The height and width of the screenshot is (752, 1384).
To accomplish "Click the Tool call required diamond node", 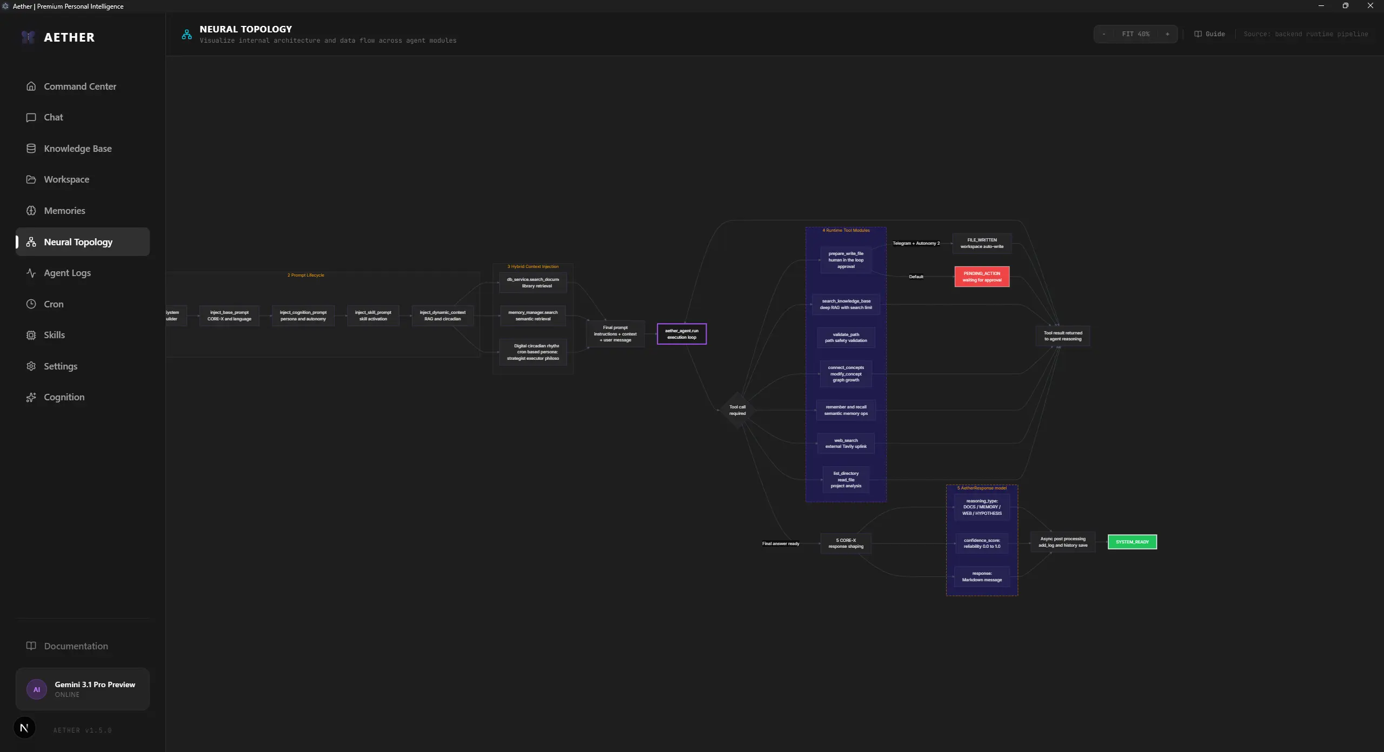I will 737,410.
